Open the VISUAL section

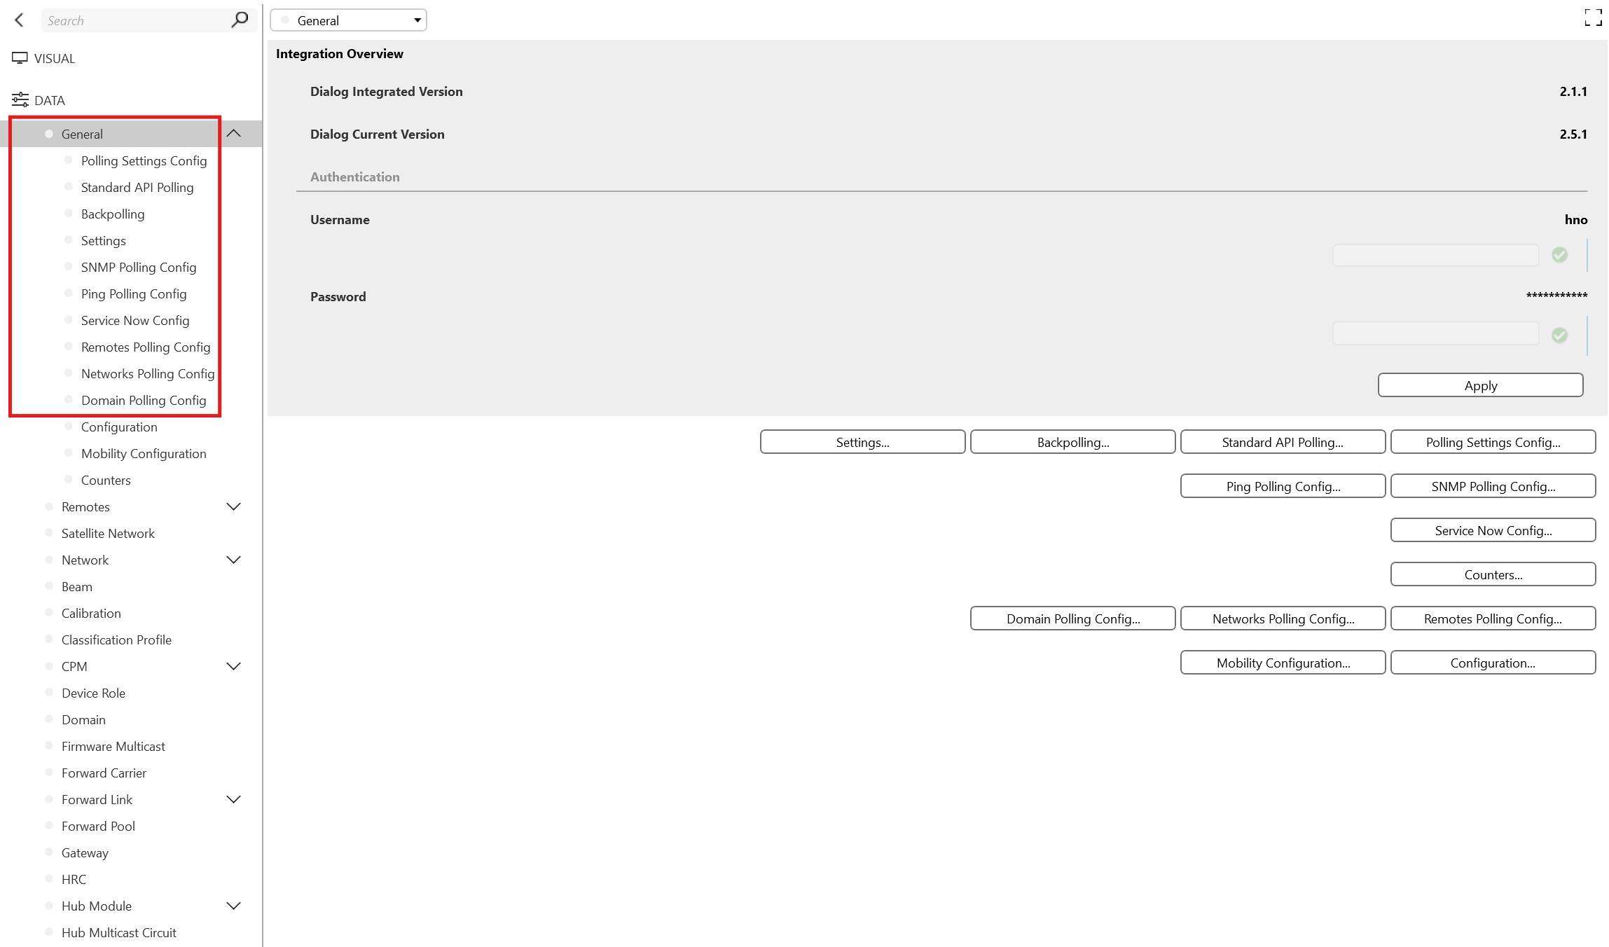click(x=43, y=58)
